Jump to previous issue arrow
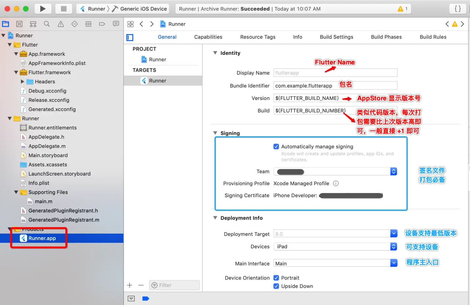Image resolution: width=470 pixels, height=305 pixels. pyautogui.click(x=447, y=24)
